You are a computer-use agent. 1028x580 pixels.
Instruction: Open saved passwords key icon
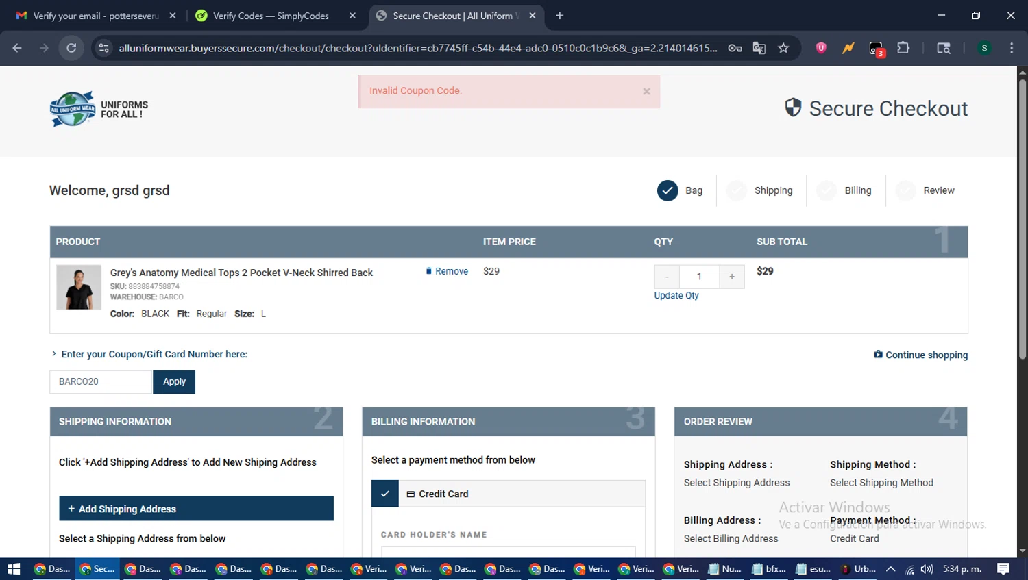[x=735, y=48]
